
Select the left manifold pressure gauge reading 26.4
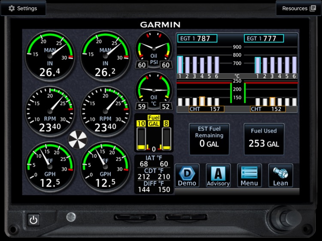pos(50,56)
